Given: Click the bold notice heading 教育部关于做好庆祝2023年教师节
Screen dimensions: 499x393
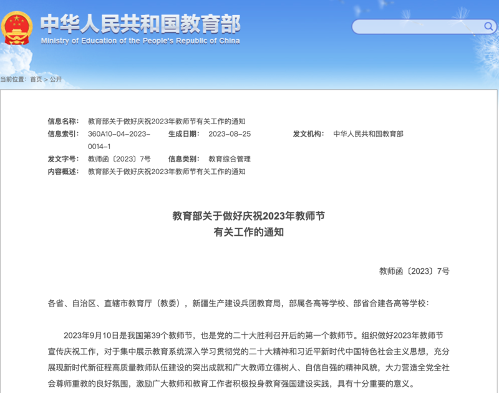Looking at the screenshot, I should coord(248,216).
